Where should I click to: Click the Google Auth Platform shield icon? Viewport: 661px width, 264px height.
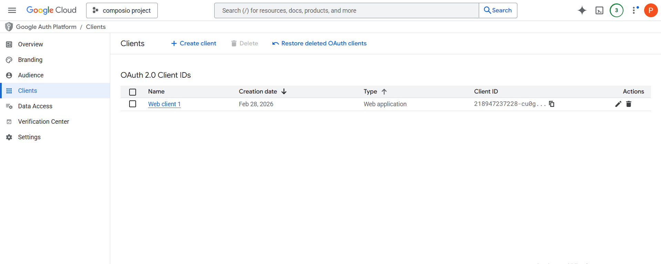point(9,27)
